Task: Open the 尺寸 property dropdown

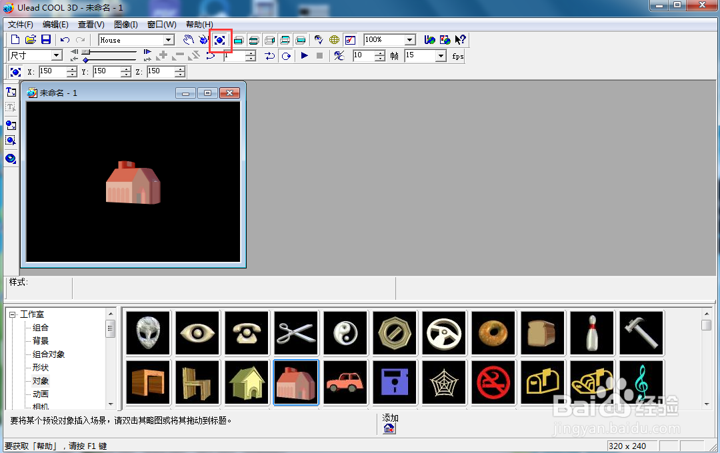Action: click(57, 55)
